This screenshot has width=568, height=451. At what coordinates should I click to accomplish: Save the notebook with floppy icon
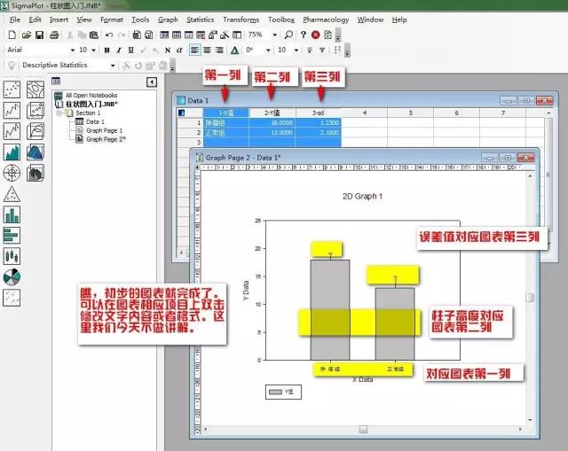click(39, 35)
